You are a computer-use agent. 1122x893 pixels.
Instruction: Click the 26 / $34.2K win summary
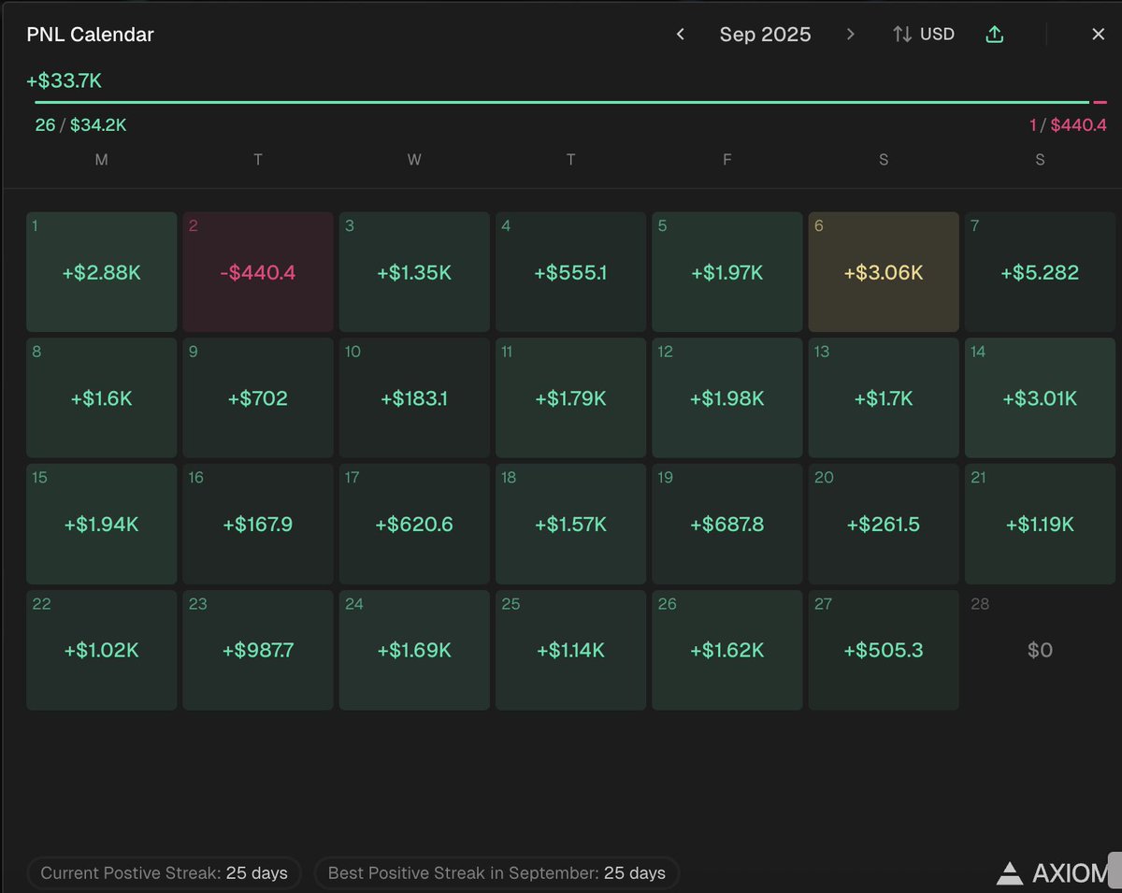pyautogui.click(x=79, y=124)
